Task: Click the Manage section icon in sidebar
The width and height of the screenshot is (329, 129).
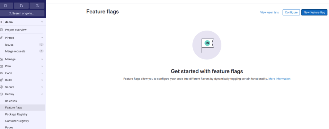Action: [x=2, y=59]
